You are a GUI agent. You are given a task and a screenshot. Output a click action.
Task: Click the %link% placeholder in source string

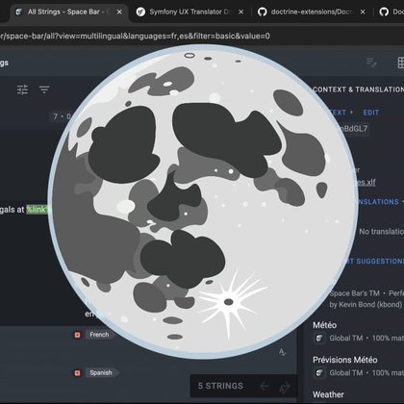pyautogui.click(x=38, y=210)
